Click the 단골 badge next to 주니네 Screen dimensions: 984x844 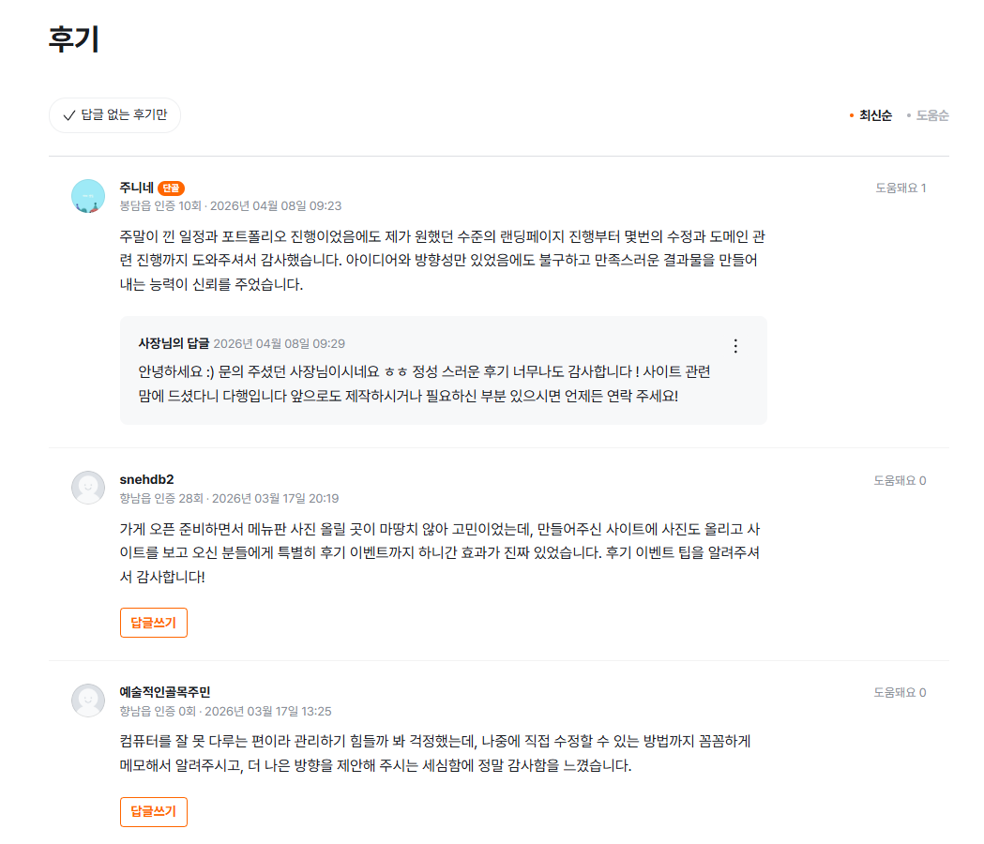click(172, 187)
